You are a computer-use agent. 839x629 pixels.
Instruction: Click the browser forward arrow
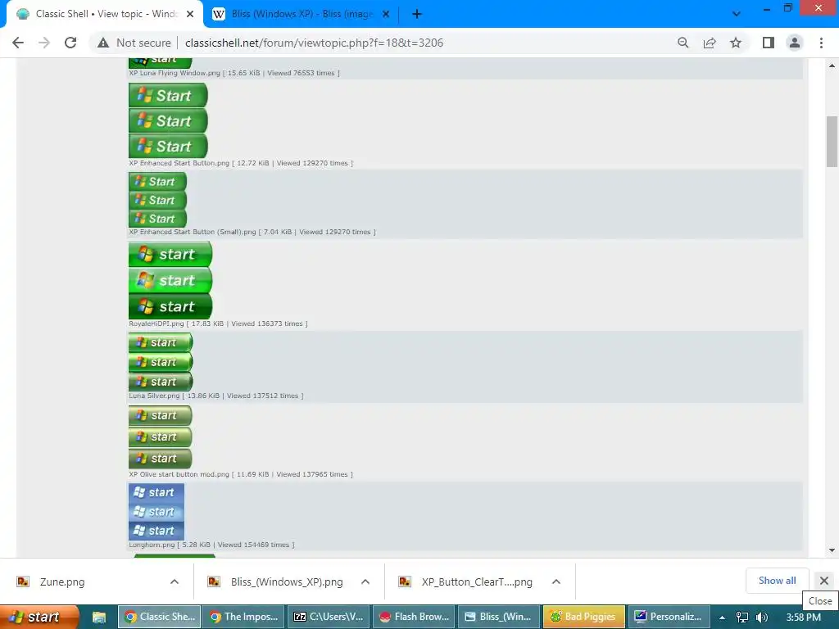point(44,43)
